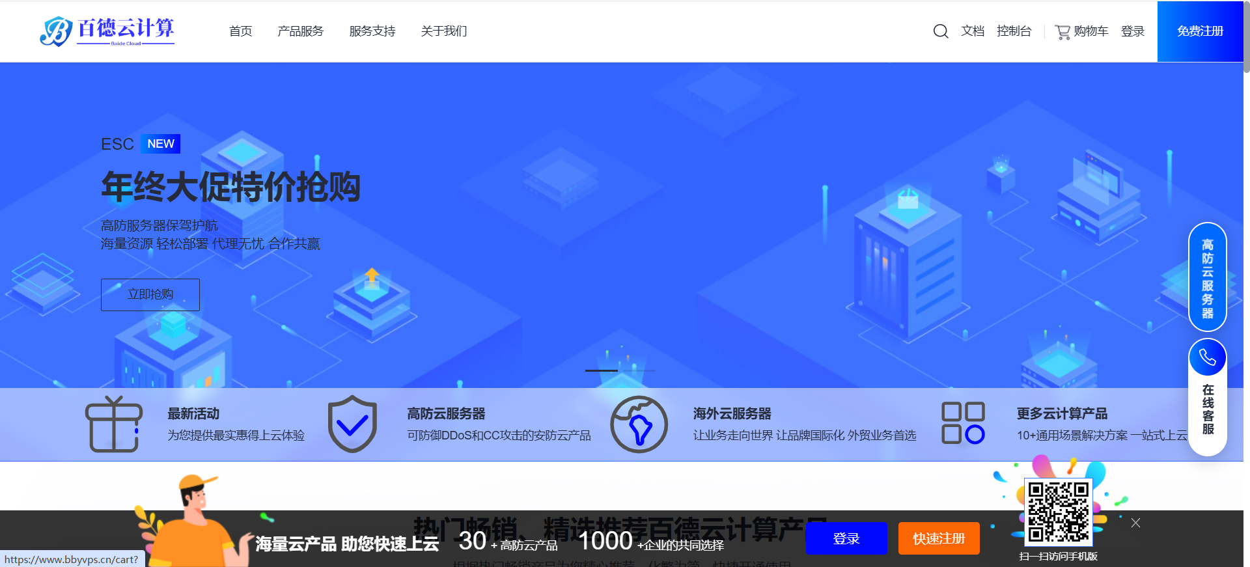
Task: Click the 1000+企业的共同选择 text
Action: pos(651,541)
